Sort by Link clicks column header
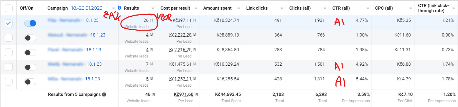The height and width of the screenshot is (107, 458). point(257,8)
